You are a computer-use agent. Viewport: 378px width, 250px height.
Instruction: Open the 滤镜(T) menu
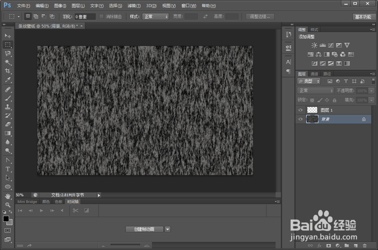pyautogui.click(x=134, y=6)
